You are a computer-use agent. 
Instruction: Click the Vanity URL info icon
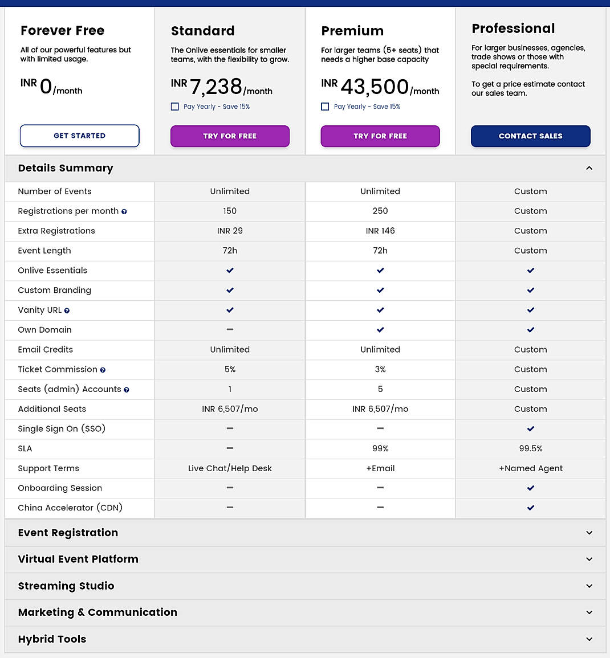(67, 310)
